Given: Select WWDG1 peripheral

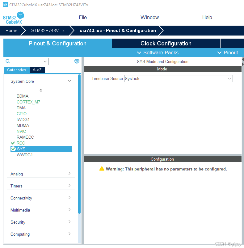Looking at the screenshot, I should [x=24, y=155].
